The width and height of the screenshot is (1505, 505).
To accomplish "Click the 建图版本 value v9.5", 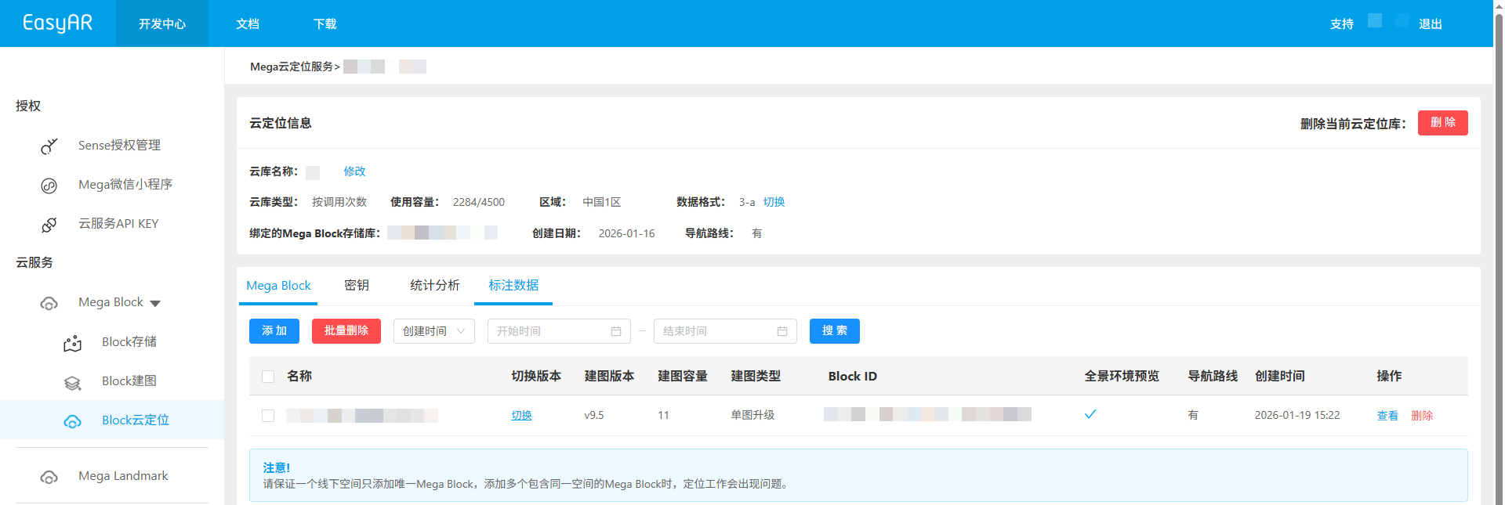I will [x=594, y=416].
